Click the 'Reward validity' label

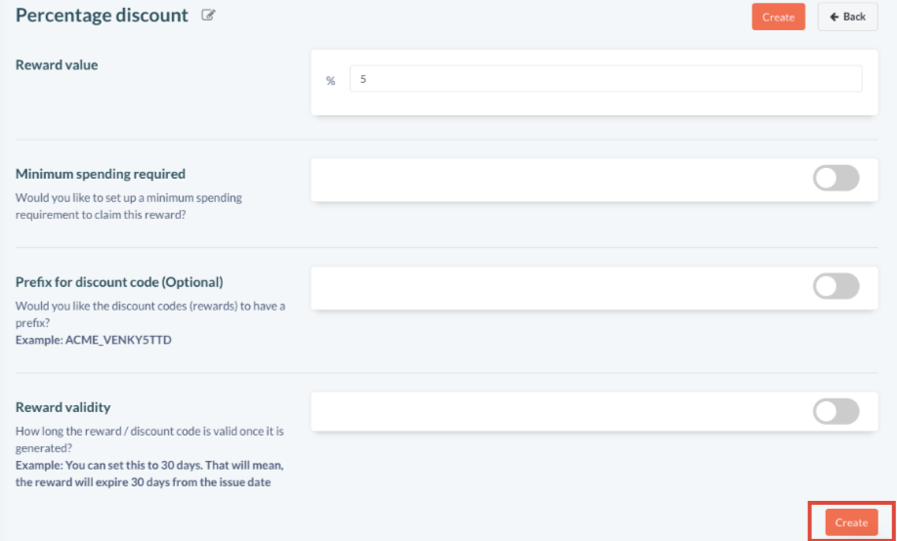click(x=63, y=407)
